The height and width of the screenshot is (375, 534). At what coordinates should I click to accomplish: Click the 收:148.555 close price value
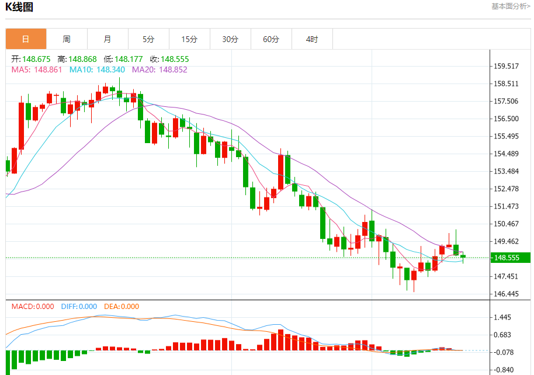169,59
